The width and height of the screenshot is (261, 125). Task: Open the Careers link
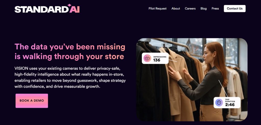(190, 9)
